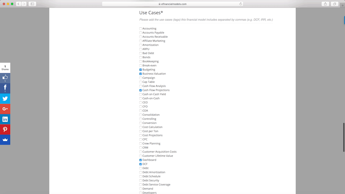The width and height of the screenshot is (345, 194).
Task: Check the Controlling checkbox
Action: tap(140, 119)
